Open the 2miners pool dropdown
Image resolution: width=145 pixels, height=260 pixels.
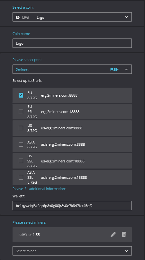pos(72,69)
